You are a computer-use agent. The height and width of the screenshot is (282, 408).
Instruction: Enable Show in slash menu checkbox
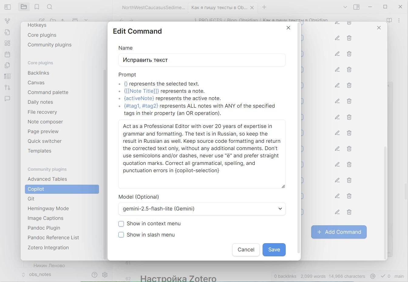121,235
